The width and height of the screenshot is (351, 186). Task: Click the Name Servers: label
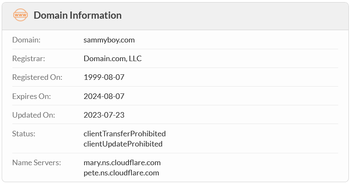37,163
